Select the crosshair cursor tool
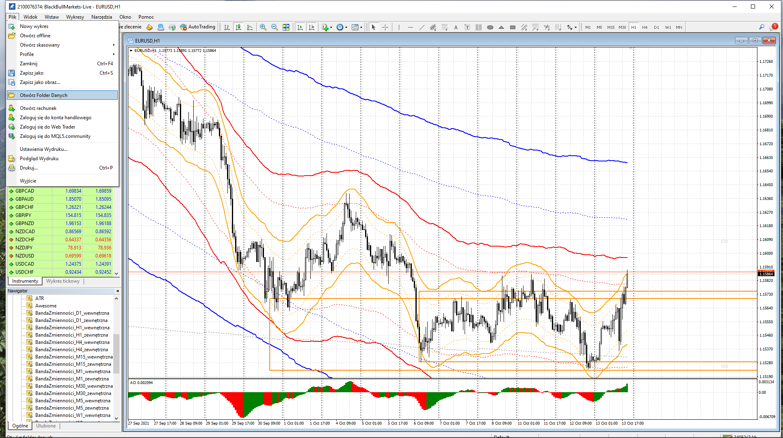783x438 pixels. pyautogui.click(x=385, y=27)
